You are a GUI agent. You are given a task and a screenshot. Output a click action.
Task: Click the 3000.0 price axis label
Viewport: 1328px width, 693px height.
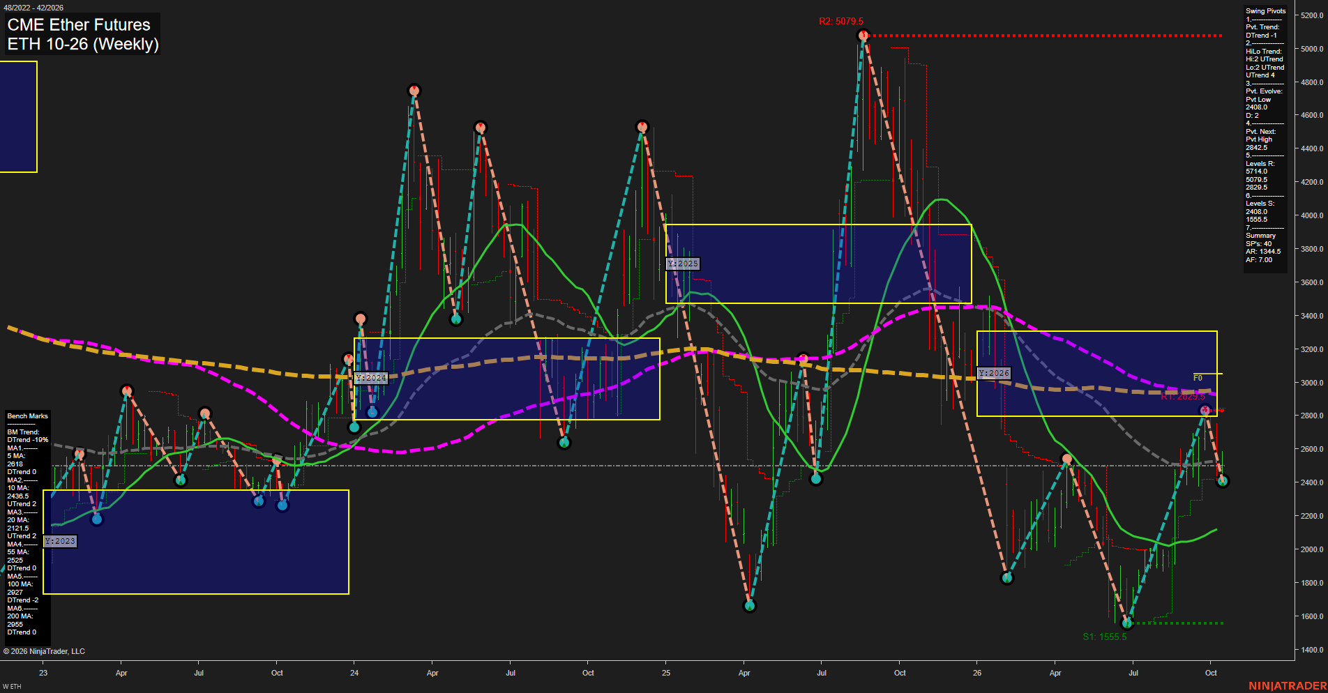[x=1311, y=383]
